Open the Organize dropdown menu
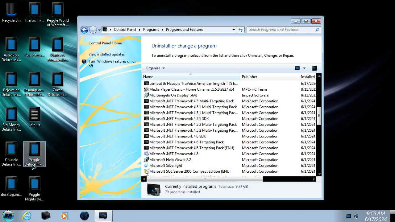Image resolution: width=395 pixels, height=222 pixels. [155, 68]
